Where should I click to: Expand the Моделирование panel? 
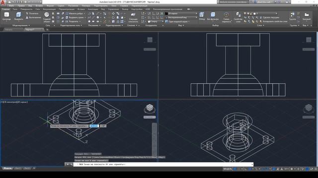(21, 25)
